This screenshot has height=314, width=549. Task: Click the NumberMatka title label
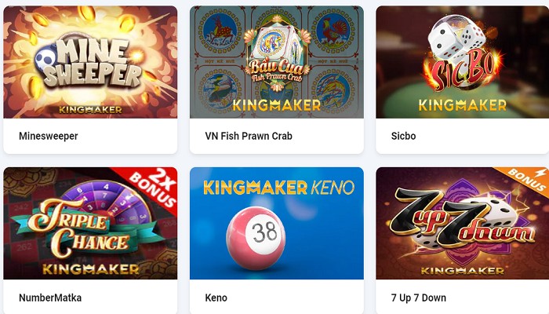50,298
